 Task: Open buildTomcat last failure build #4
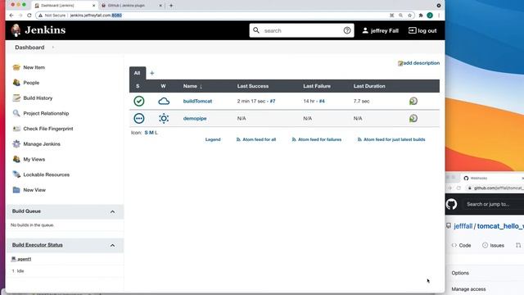(322, 101)
